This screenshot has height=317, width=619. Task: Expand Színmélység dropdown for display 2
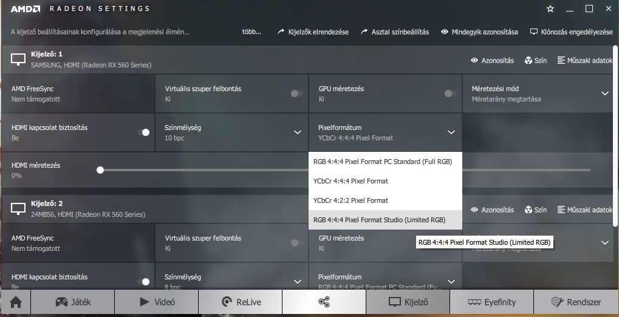click(298, 281)
